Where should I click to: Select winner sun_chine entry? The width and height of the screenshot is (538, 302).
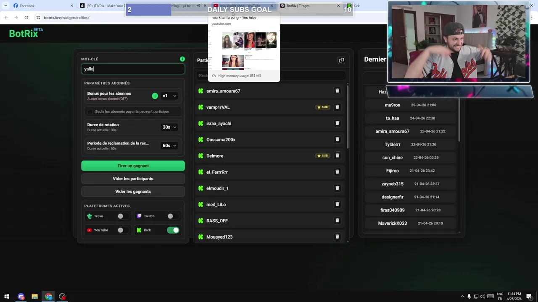click(411, 158)
